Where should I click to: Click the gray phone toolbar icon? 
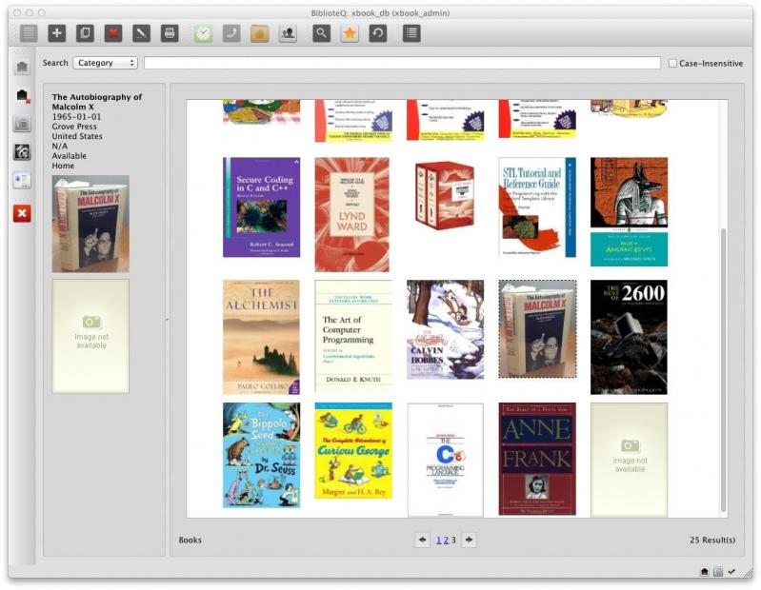[231, 33]
